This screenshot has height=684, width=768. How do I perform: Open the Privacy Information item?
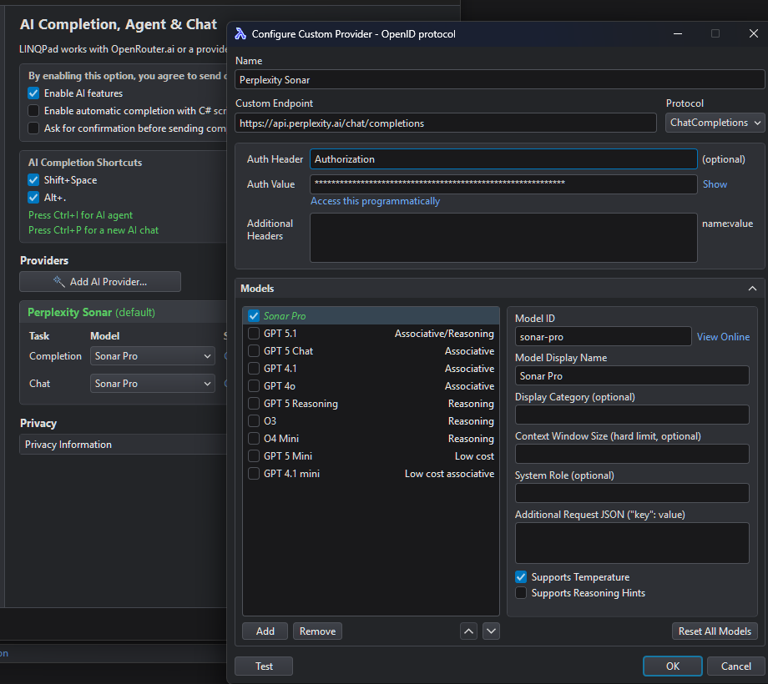coord(123,445)
